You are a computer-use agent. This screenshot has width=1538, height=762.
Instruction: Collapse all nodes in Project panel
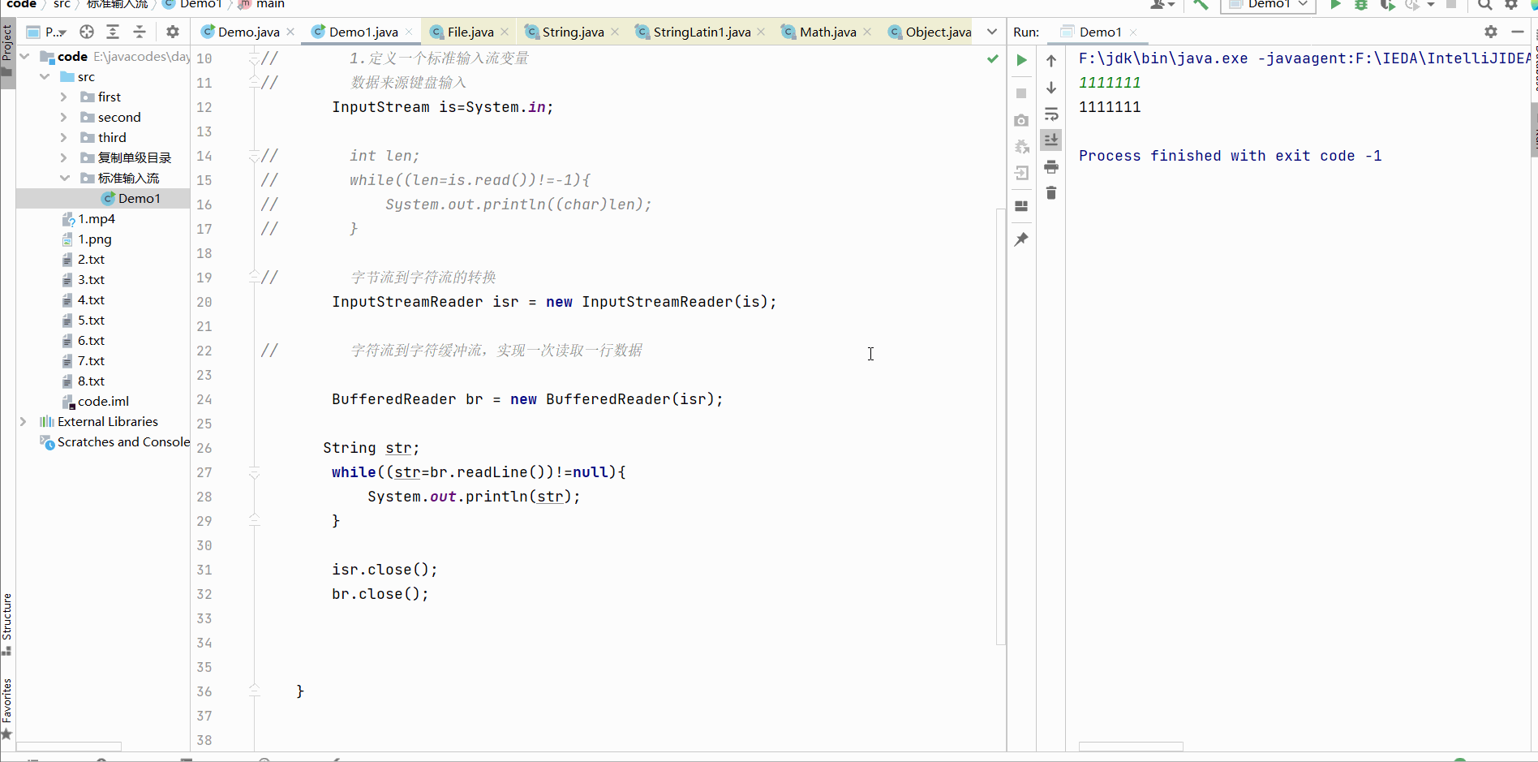coord(140,32)
